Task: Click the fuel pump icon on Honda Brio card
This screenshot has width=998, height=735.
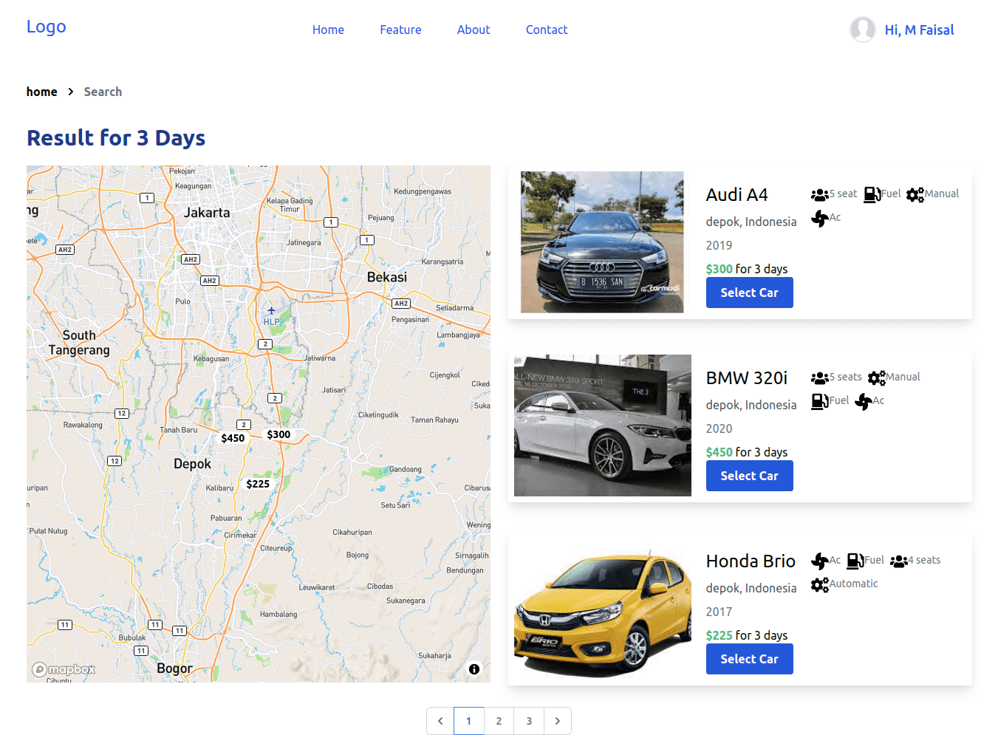Action: (855, 561)
